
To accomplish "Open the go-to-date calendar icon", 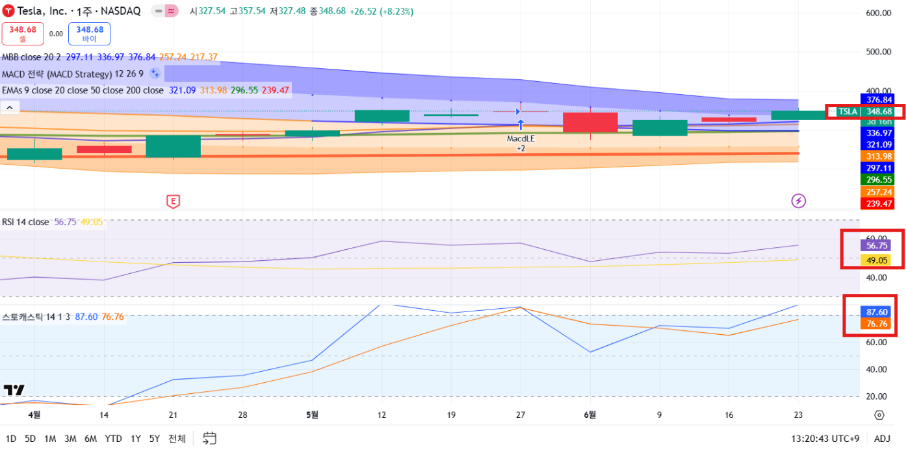I will click(x=209, y=438).
